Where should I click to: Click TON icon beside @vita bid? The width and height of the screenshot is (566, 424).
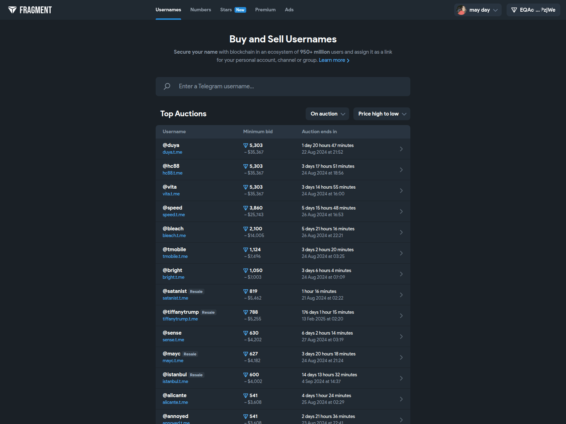246,187
